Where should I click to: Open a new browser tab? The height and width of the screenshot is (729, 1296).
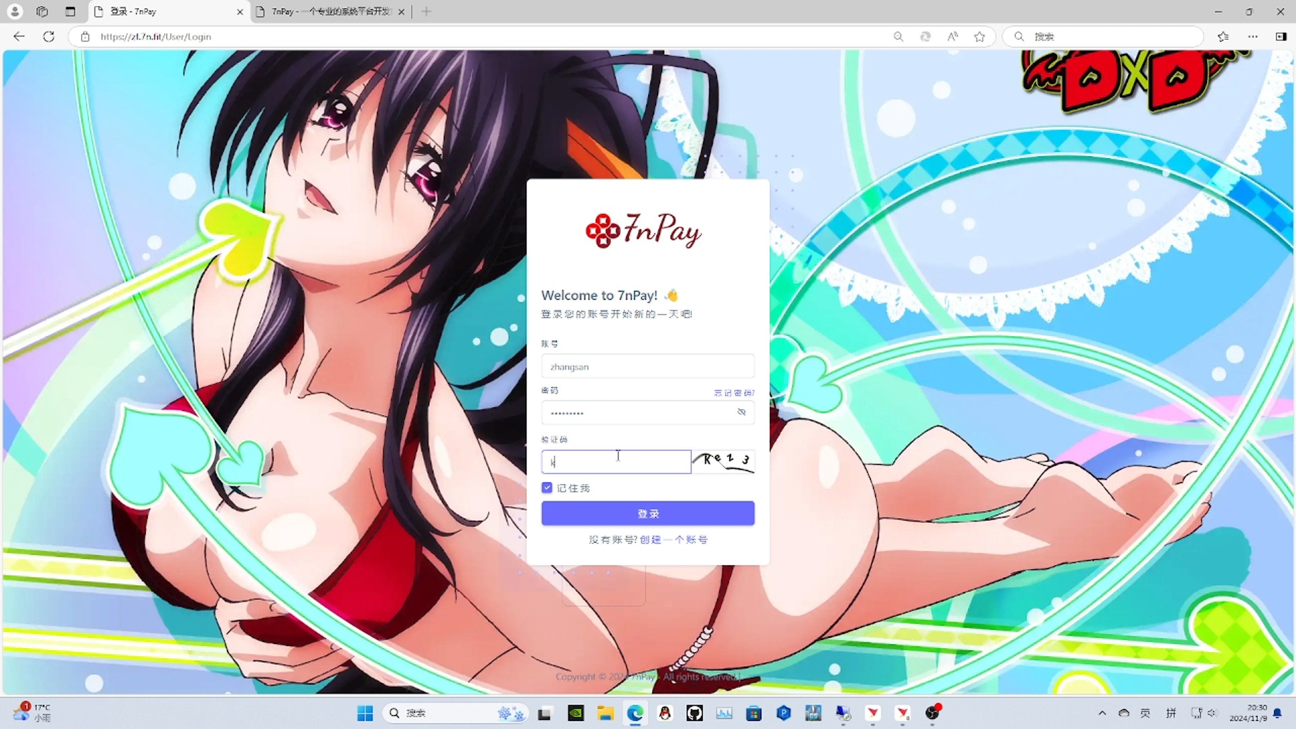click(x=426, y=11)
